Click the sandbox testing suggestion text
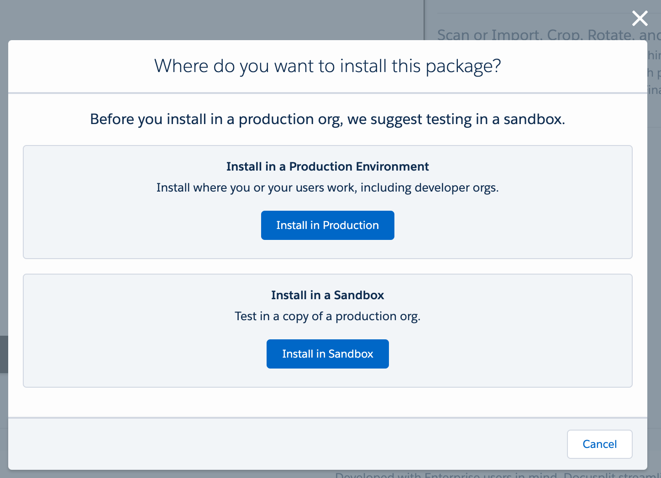This screenshot has height=478, width=661. point(327,119)
